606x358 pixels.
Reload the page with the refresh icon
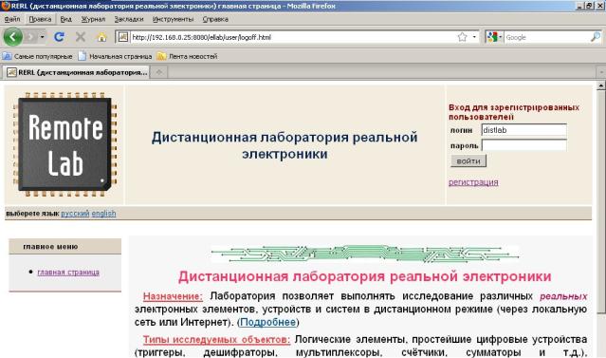[59, 37]
